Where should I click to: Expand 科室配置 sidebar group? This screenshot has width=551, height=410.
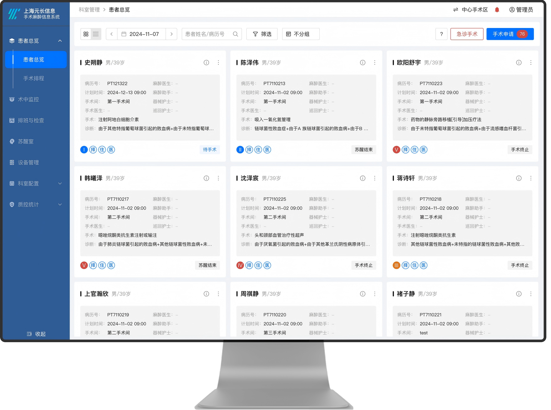point(36,183)
